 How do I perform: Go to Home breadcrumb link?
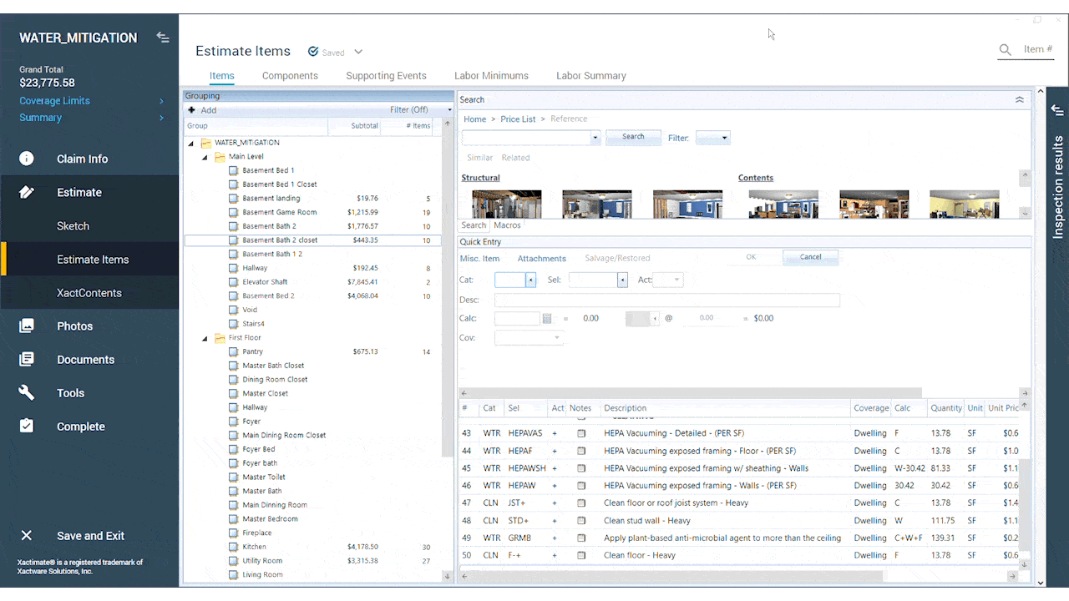click(474, 119)
